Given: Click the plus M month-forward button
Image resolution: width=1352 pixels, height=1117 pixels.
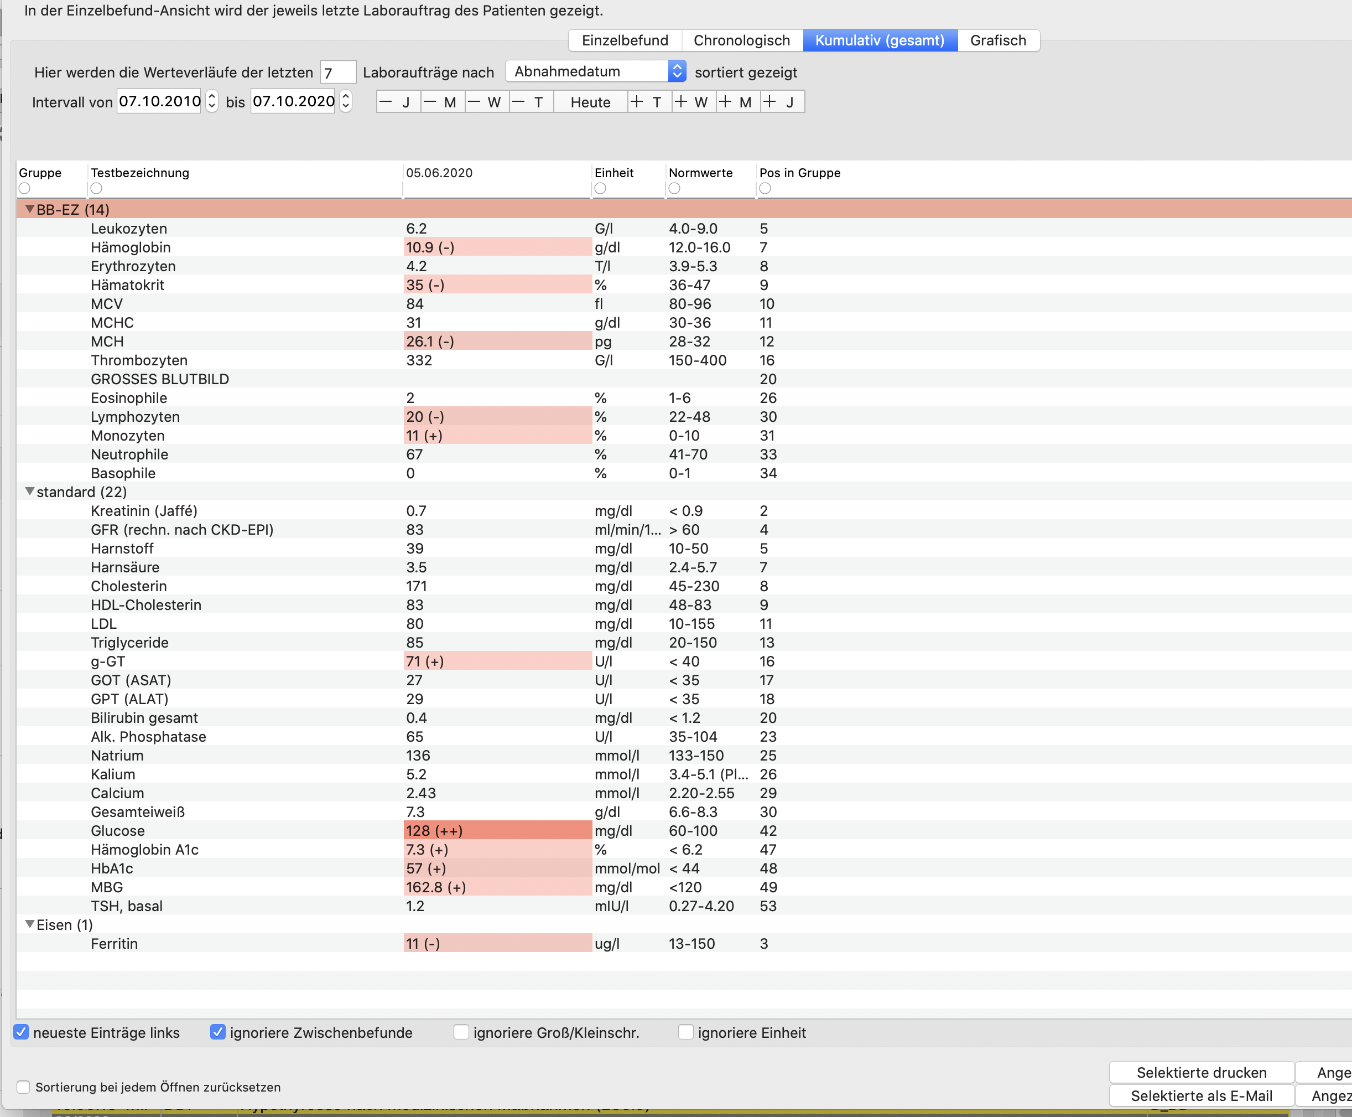Looking at the screenshot, I should tap(738, 102).
